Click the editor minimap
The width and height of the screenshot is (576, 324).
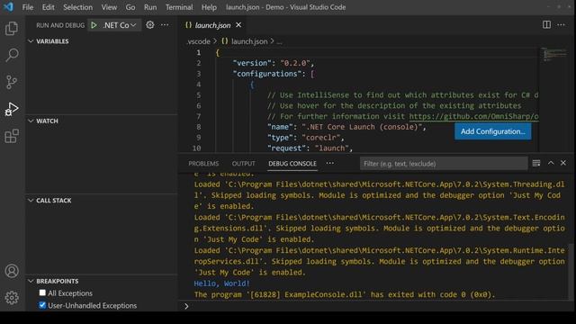(554, 55)
